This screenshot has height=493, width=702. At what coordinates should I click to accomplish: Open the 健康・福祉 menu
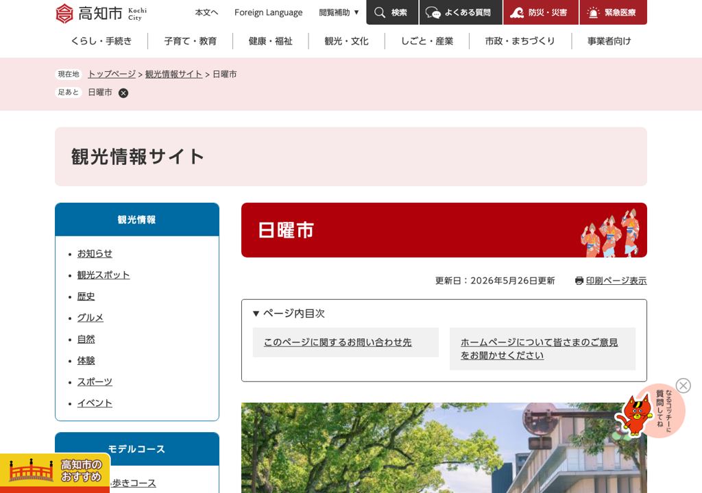[270, 41]
